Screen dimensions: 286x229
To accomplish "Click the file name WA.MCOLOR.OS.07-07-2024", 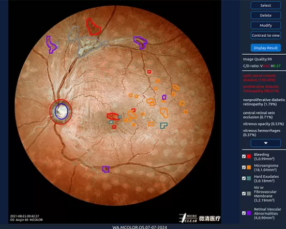I will [x=139, y=227].
